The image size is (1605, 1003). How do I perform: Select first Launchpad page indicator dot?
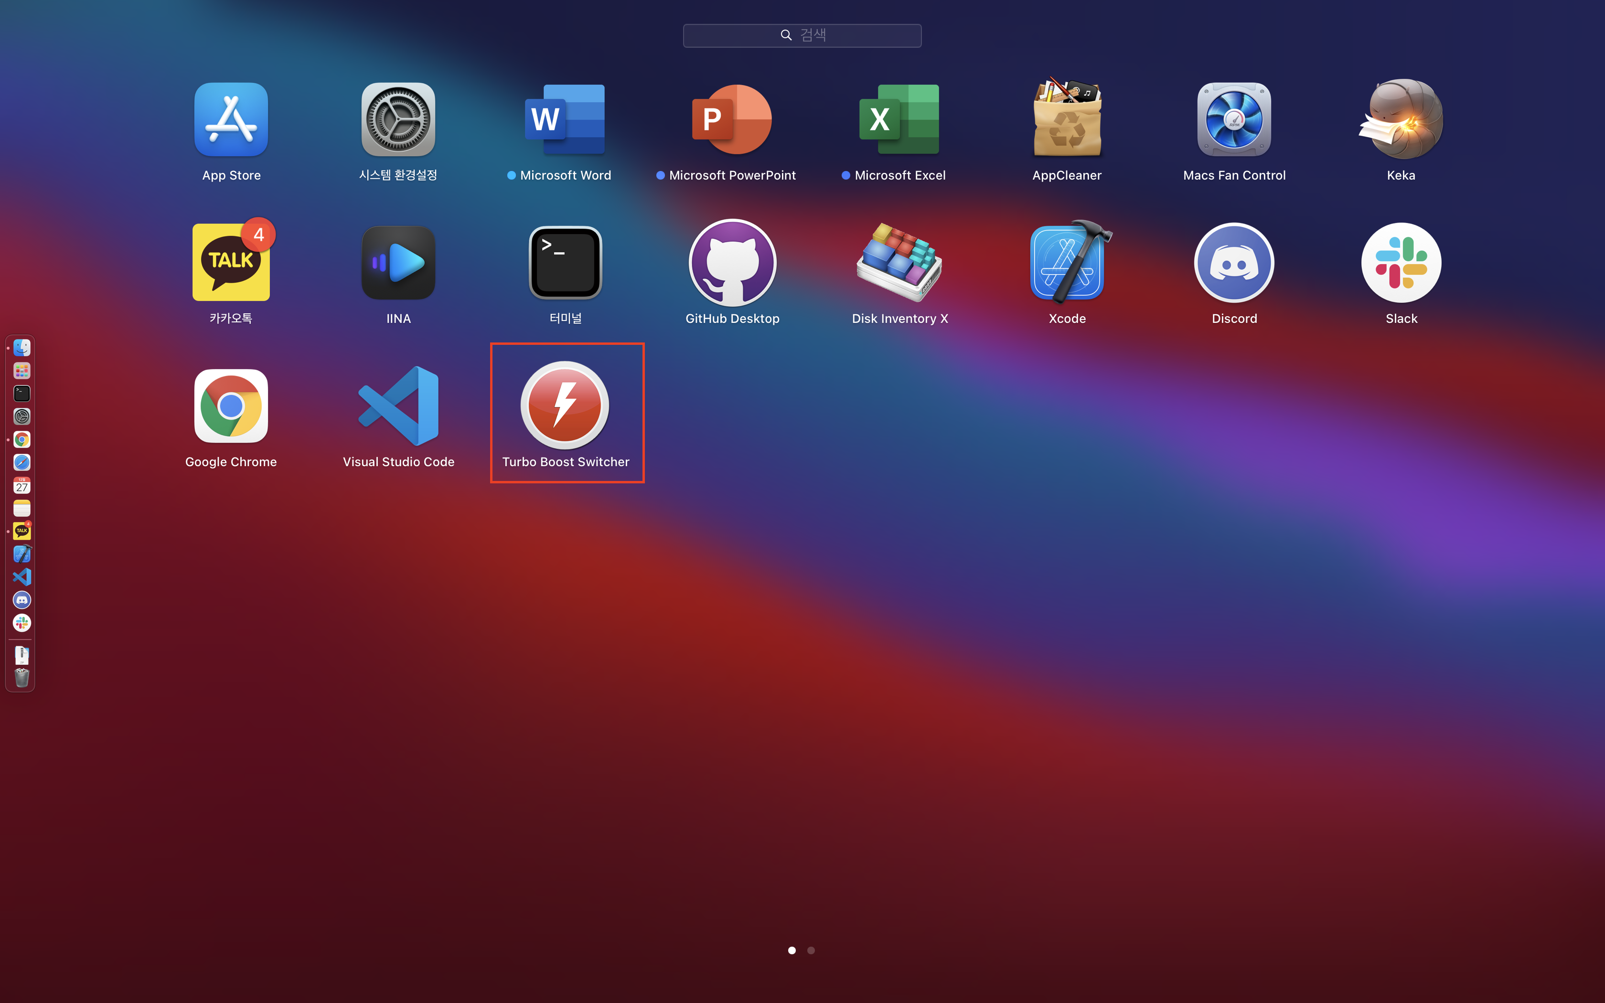[792, 950]
